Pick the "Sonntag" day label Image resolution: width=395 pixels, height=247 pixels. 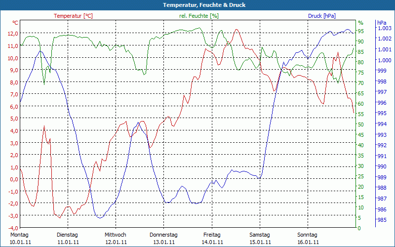click(307, 235)
